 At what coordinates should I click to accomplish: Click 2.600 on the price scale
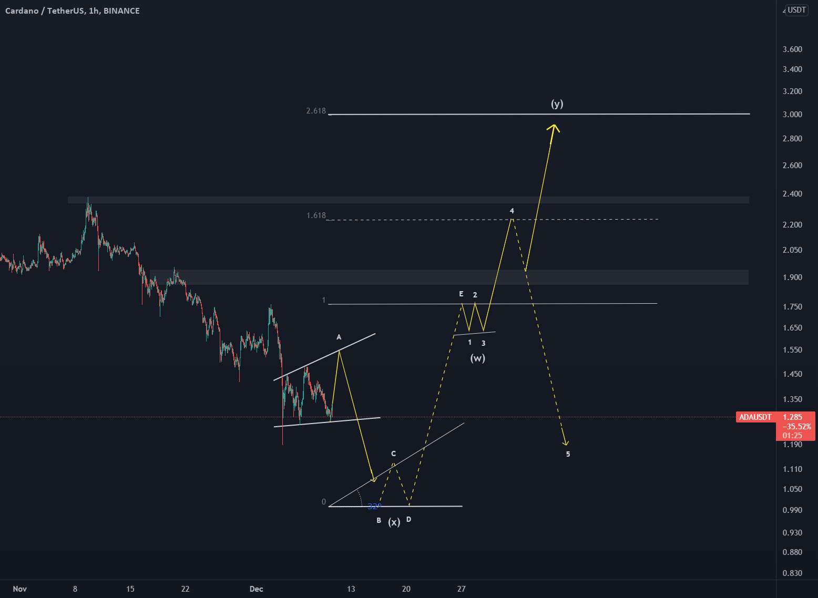[x=792, y=166]
